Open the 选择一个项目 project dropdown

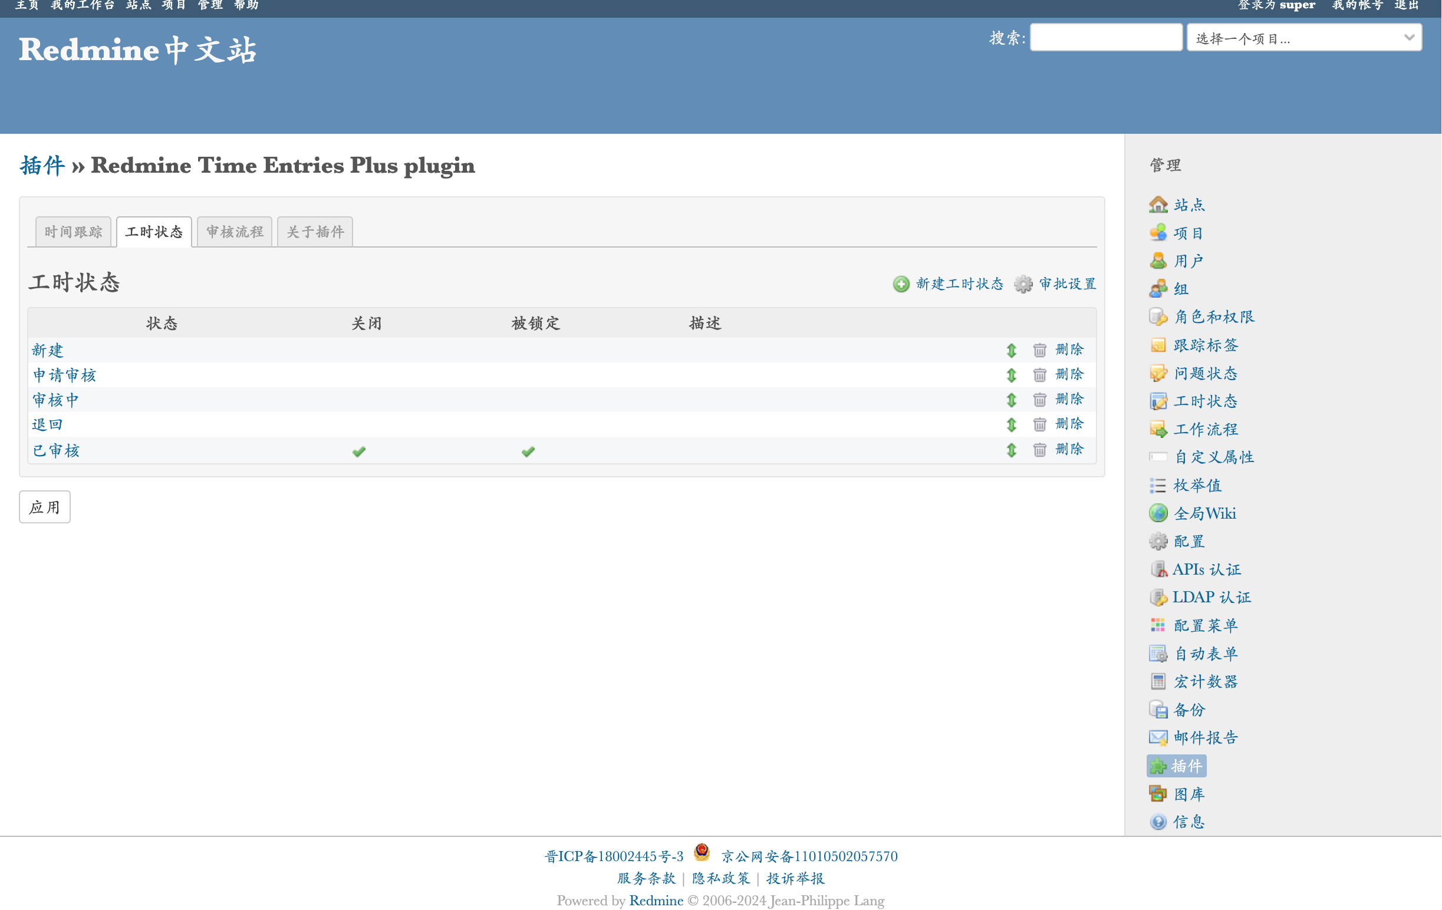pyautogui.click(x=1303, y=38)
